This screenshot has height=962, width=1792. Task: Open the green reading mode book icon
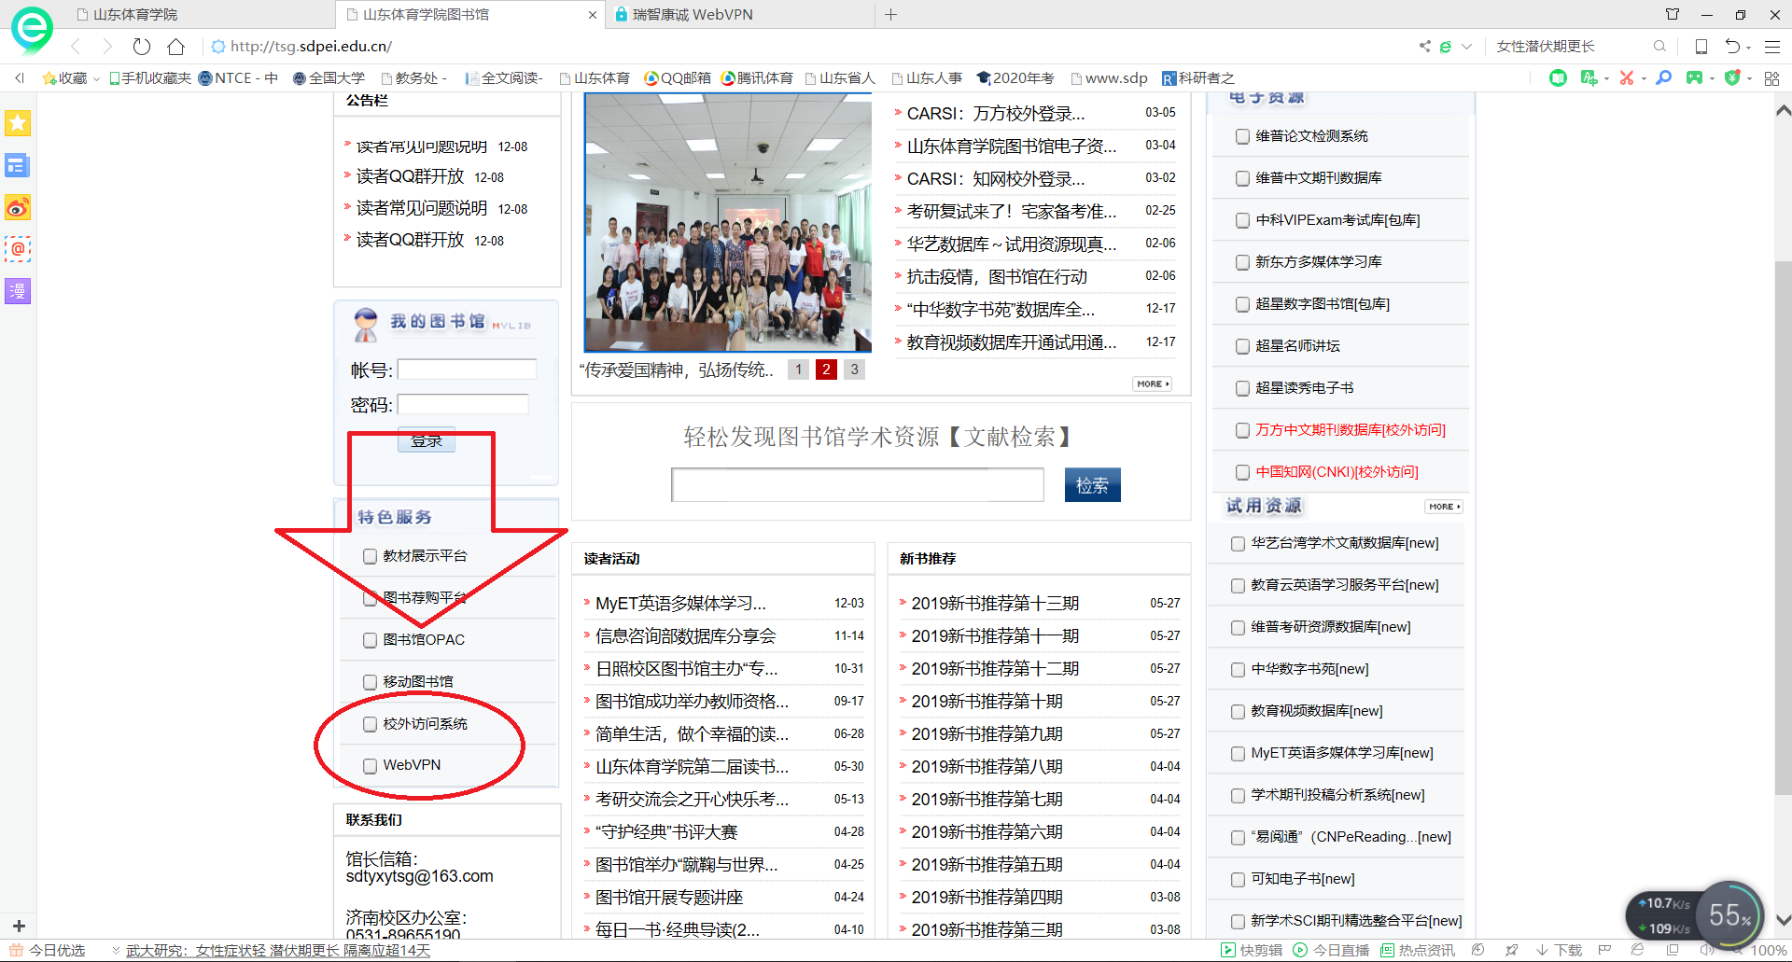click(1558, 78)
